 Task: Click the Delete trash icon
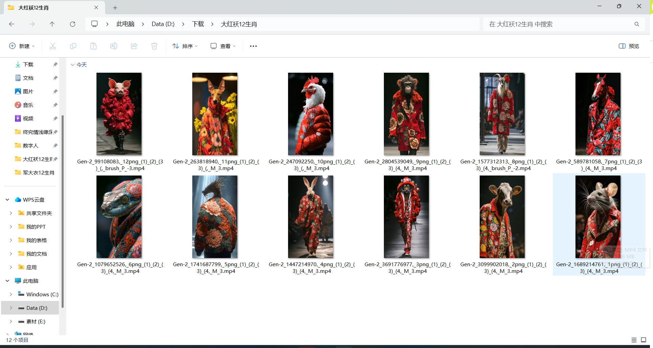[x=154, y=46]
